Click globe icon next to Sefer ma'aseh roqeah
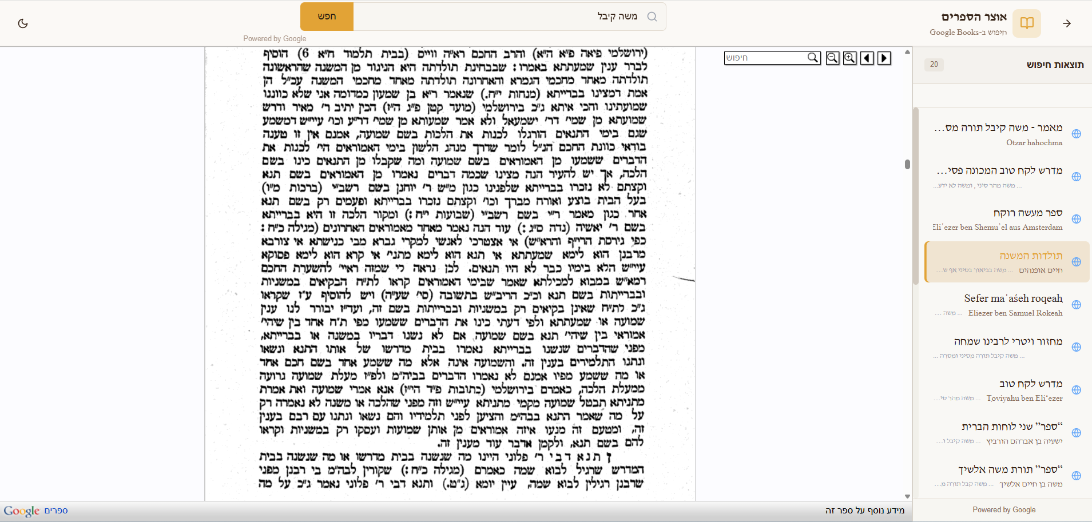 pyautogui.click(x=1076, y=305)
